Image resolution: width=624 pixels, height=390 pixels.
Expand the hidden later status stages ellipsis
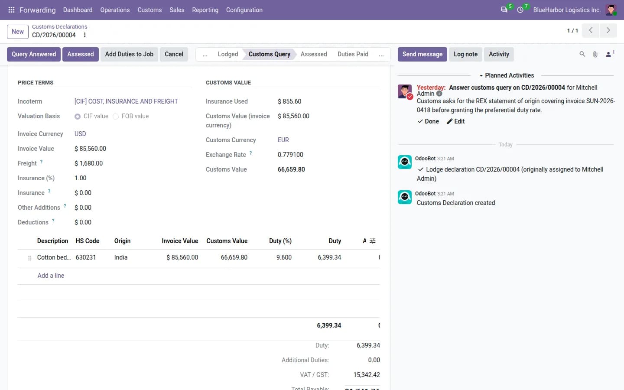click(x=381, y=55)
